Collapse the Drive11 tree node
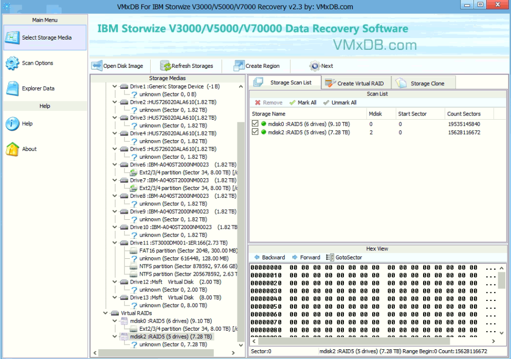The height and width of the screenshot is (359, 511). click(x=115, y=243)
